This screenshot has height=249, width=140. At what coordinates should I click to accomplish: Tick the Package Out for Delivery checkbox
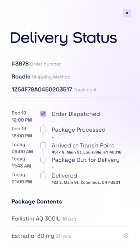[x=43, y=160]
